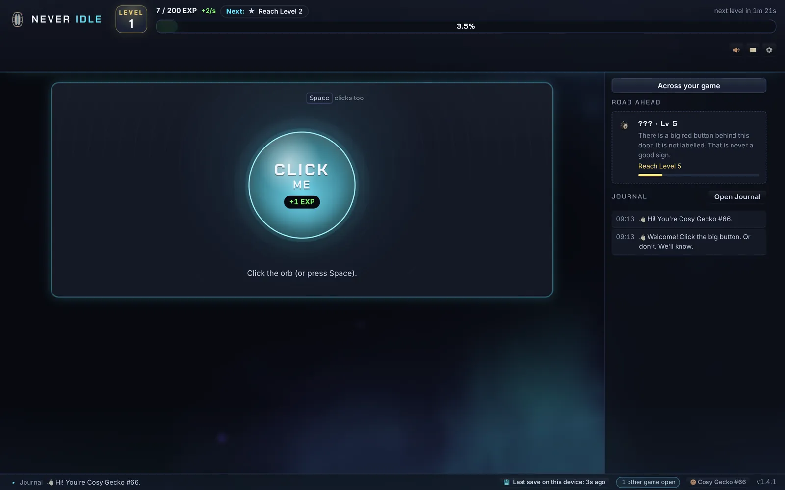This screenshot has height=490, width=785.
Task: Select the "Hi! You're Cosy Gecko #66." sidebar journal entry
Action: [689, 219]
